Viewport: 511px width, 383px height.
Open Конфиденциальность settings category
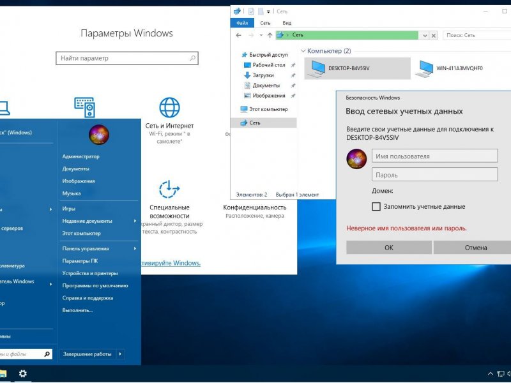pyautogui.click(x=254, y=211)
